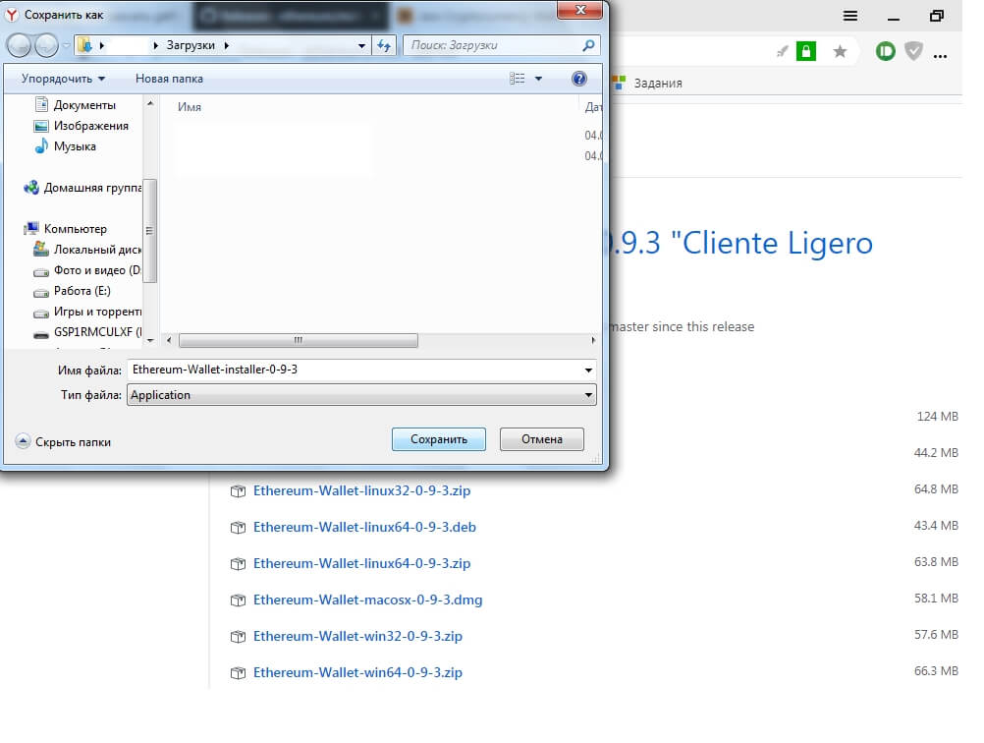Image resolution: width=984 pixels, height=743 pixels.
Task: Select Документы in the folder tree
Action: [84, 105]
